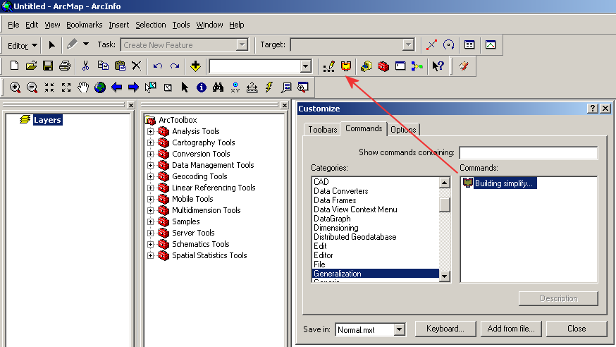Image resolution: width=616 pixels, height=347 pixels.
Task: Click the Go To XY icon
Action: click(235, 87)
